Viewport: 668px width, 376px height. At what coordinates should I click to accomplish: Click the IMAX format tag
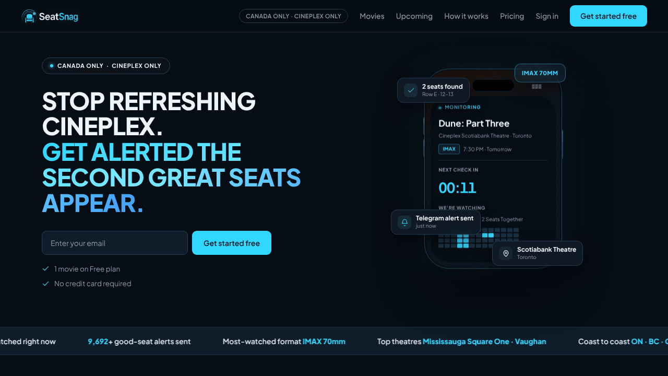click(449, 149)
